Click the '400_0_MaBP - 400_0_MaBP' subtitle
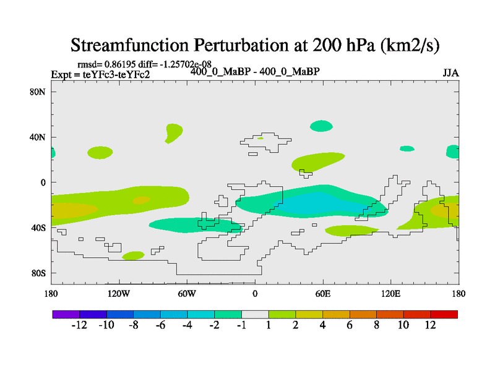Screen dimensions: 495x371 [255, 71]
